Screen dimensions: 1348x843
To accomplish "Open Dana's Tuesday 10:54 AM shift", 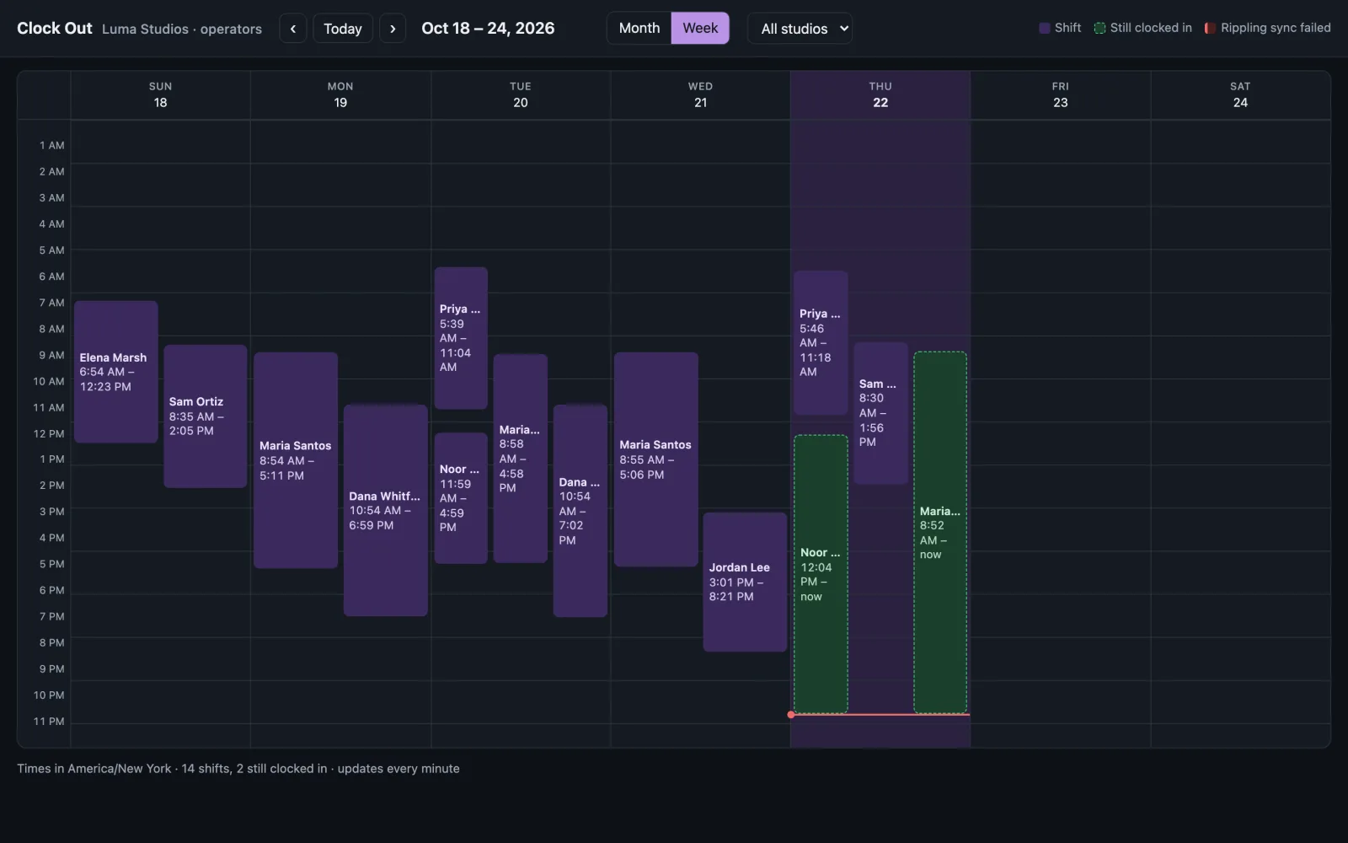I will (580, 511).
